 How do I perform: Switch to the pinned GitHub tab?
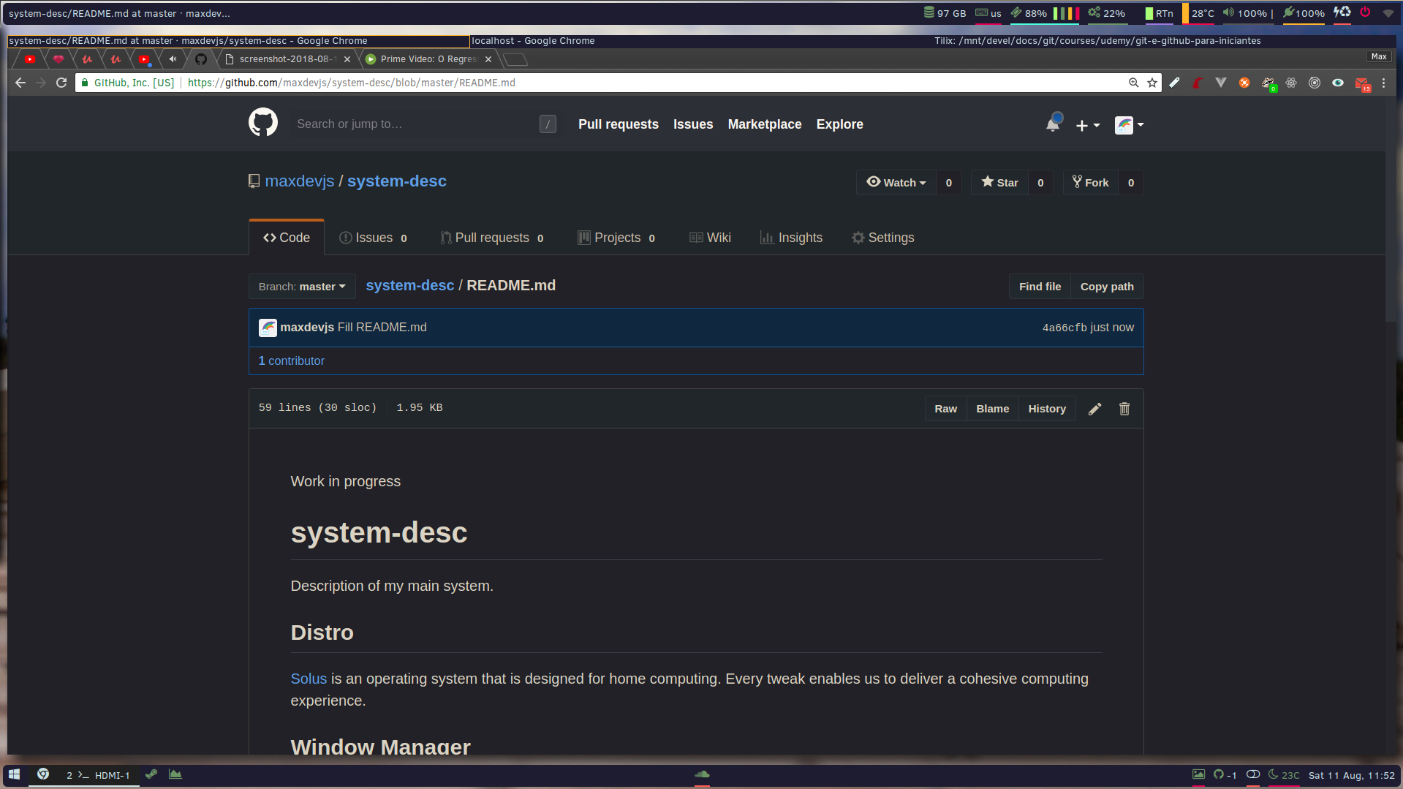(201, 59)
